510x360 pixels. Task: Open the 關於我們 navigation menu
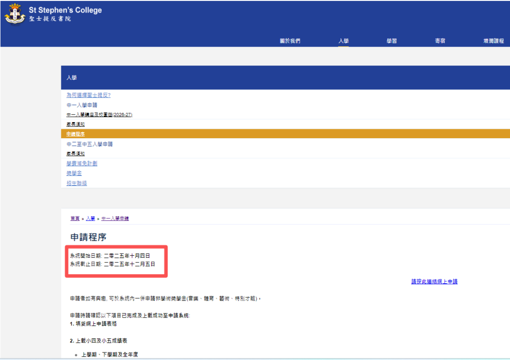point(289,41)
